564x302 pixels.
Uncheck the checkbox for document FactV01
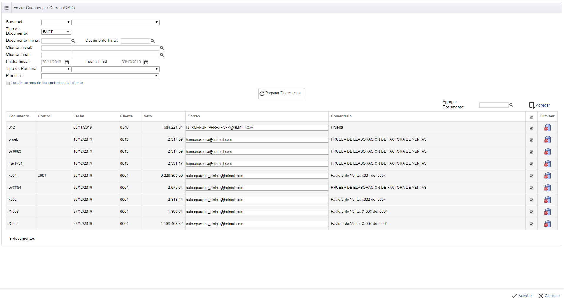click(x=531, y=164)
